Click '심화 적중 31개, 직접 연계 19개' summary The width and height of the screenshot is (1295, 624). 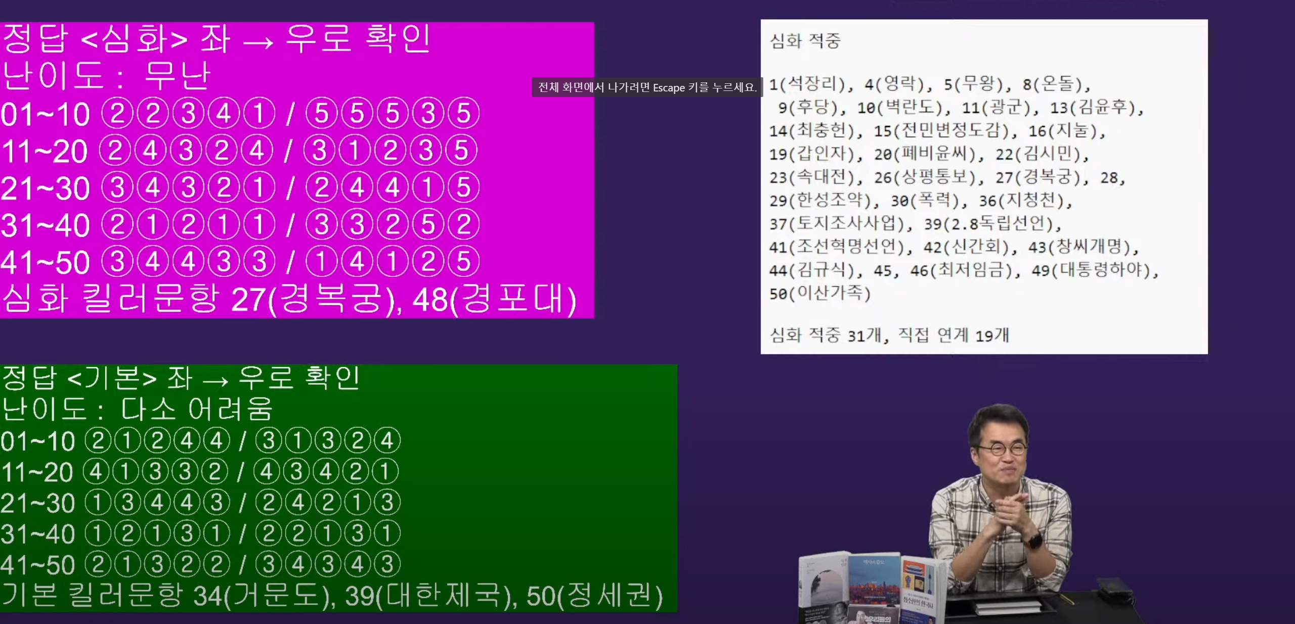[x=889, y=335]
